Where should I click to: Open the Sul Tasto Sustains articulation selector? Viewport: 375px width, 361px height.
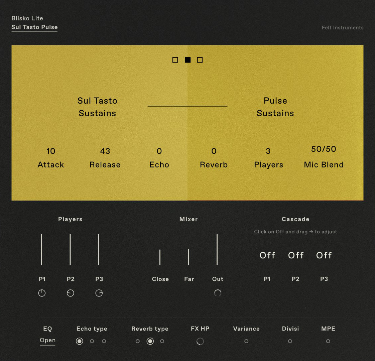click(97, 107)
